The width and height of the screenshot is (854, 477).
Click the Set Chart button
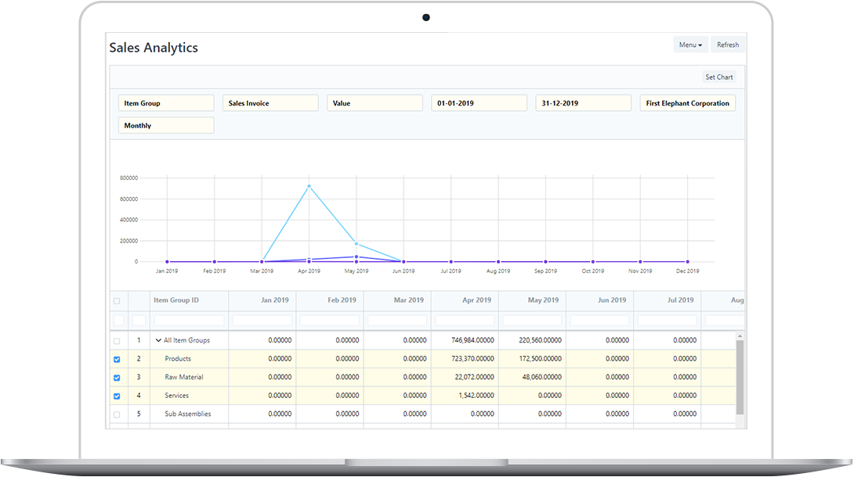(718, 77)
